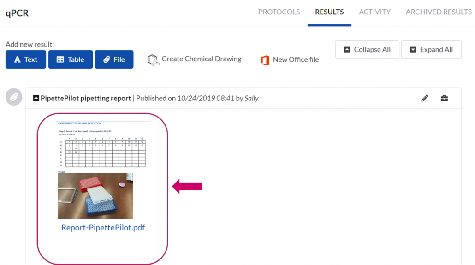Click the qPCR page title
The height and width of the screenshot is (265, 475).
coord(17,12)
